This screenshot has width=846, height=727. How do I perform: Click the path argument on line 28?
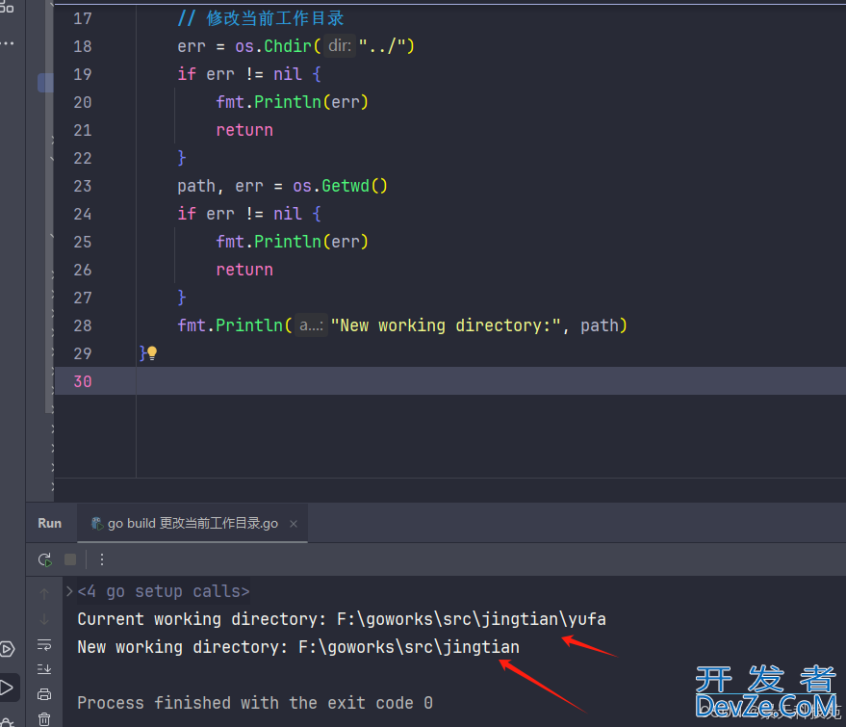[x=599, y=325]
